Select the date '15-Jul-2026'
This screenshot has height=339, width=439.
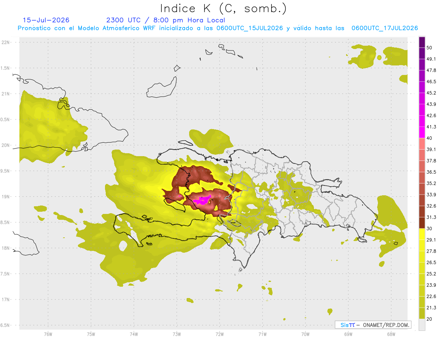[x=46, y=20]
